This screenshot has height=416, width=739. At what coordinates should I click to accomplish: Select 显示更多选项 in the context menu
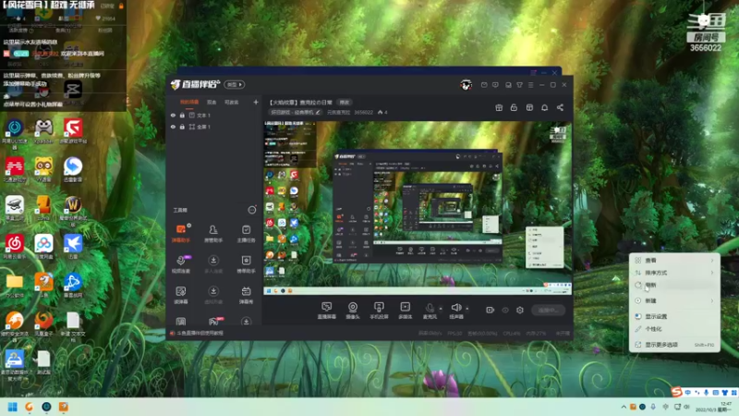coord(674,345)
